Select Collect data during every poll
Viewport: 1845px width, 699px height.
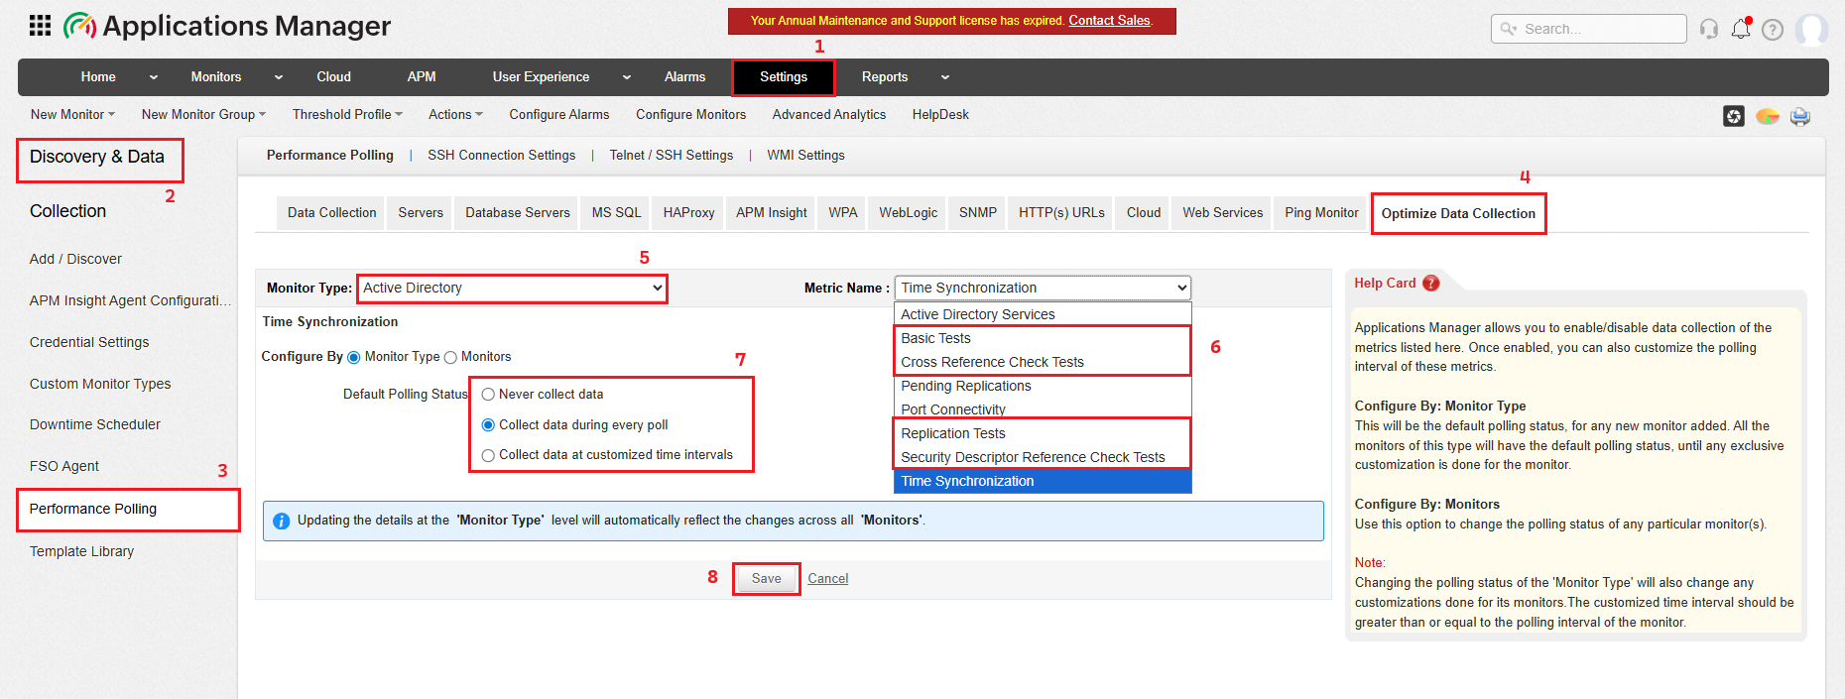(x=488, y=425)
